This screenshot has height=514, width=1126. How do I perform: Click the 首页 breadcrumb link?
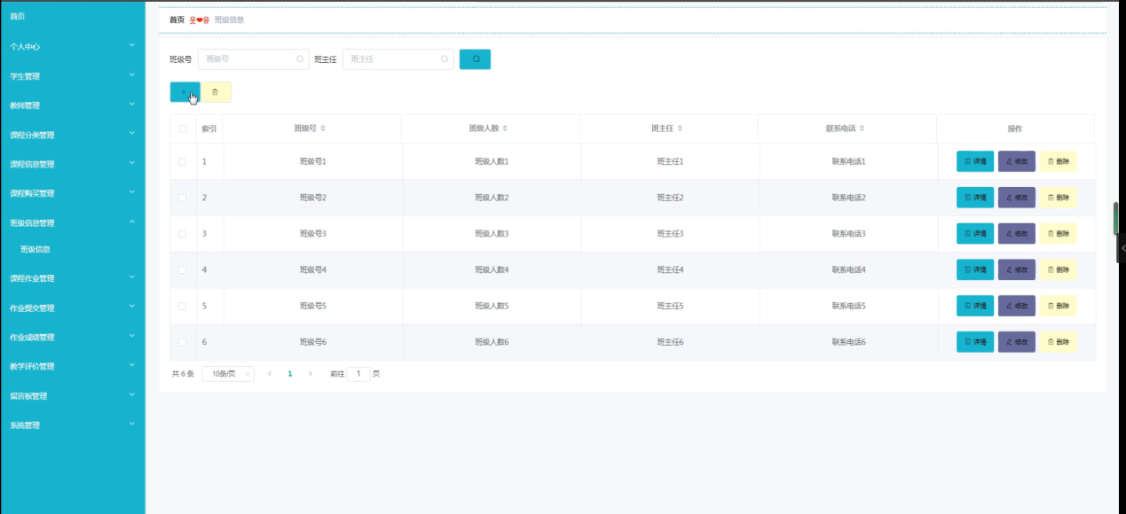tap(177, 19)
